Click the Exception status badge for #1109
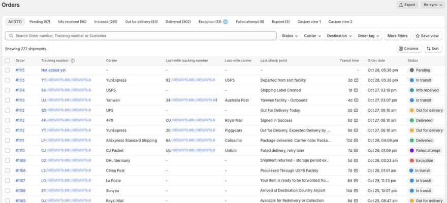Screen dimensions: 447x203 pyautogui.click(x=422, y=160)
